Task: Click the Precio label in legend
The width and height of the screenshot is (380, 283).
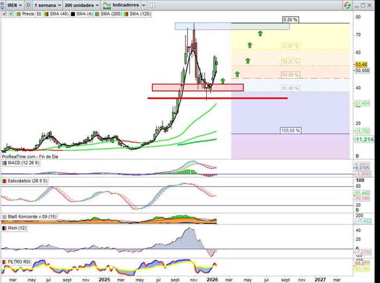Action: [28, 12]
